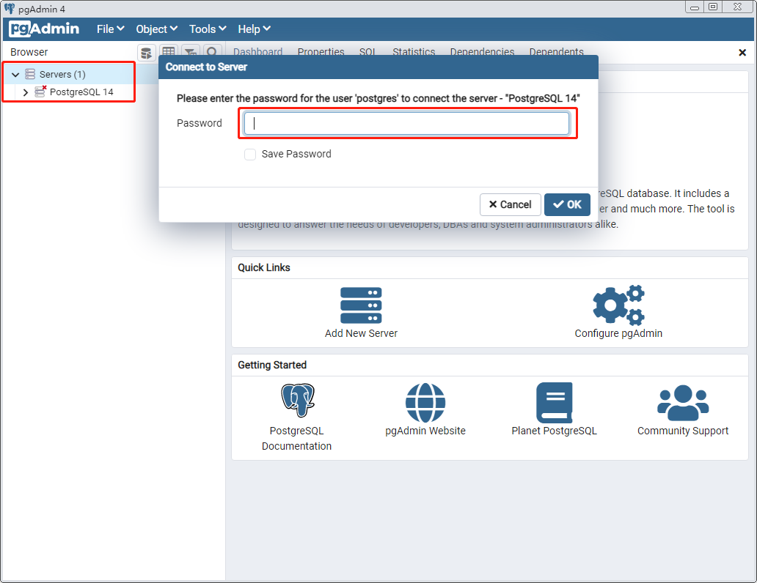
Task: Open the Tools menu
Action: 208,29
